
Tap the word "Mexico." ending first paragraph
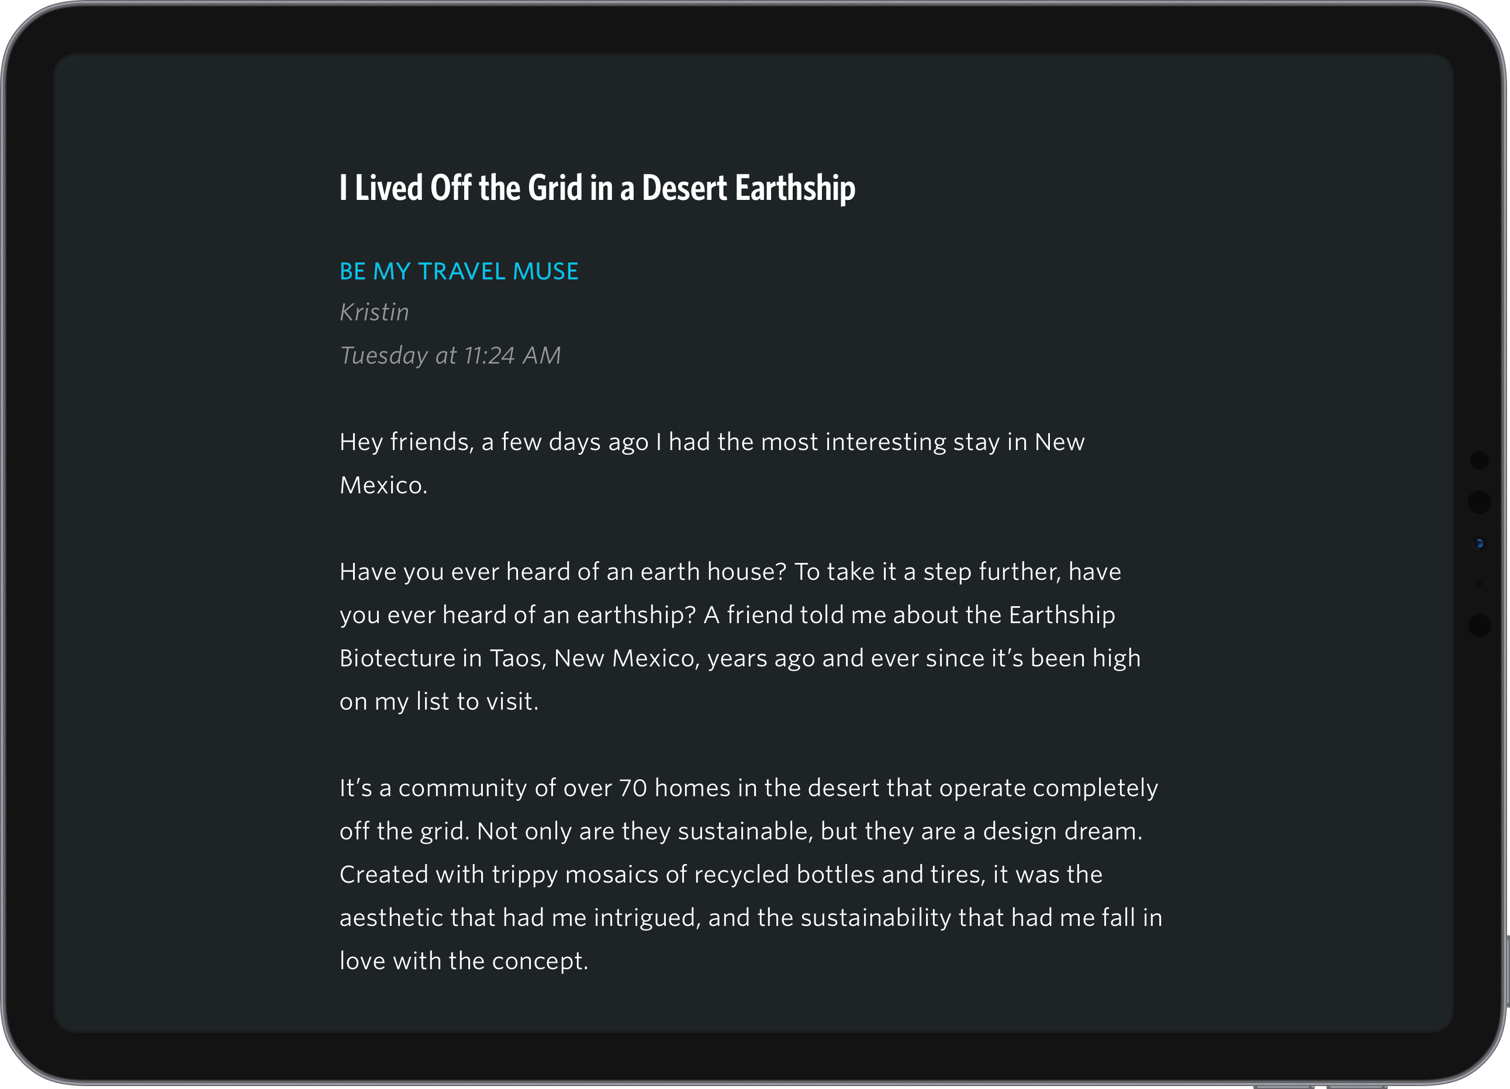click(383, 485)
